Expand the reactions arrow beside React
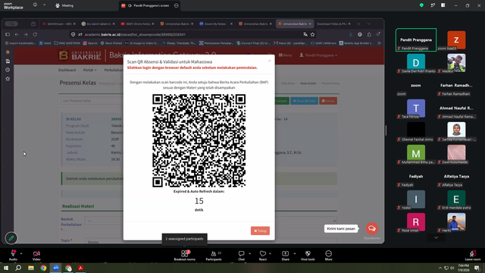The width and height of the screenshot is (485, 273). tap(270, 253)
